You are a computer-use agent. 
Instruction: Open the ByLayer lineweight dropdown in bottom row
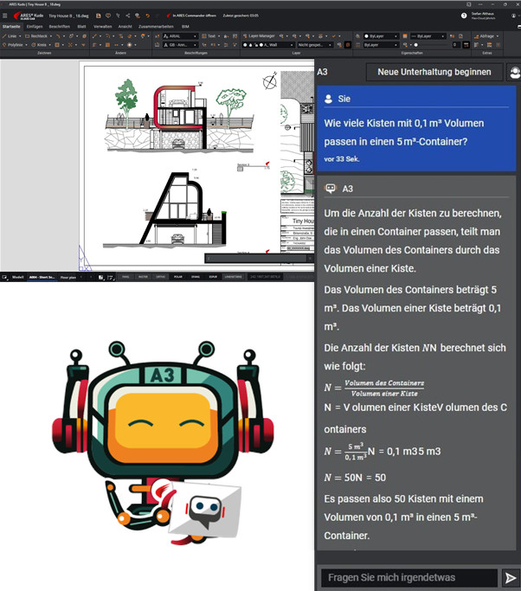pos(381,45)
